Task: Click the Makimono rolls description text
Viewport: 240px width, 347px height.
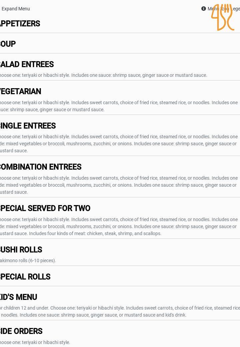Action: click(28, 261)
